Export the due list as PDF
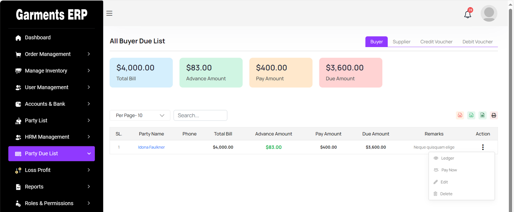The image size is (514, 212). pyautogui.click(x=460, y=115)
